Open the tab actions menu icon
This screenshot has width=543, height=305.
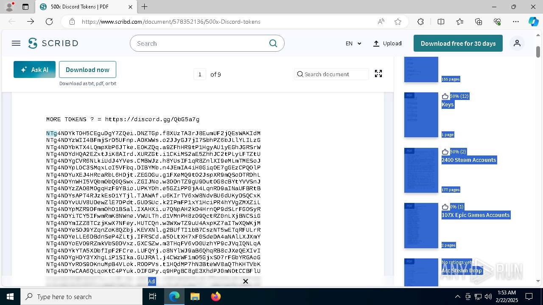tap(25, 7)
